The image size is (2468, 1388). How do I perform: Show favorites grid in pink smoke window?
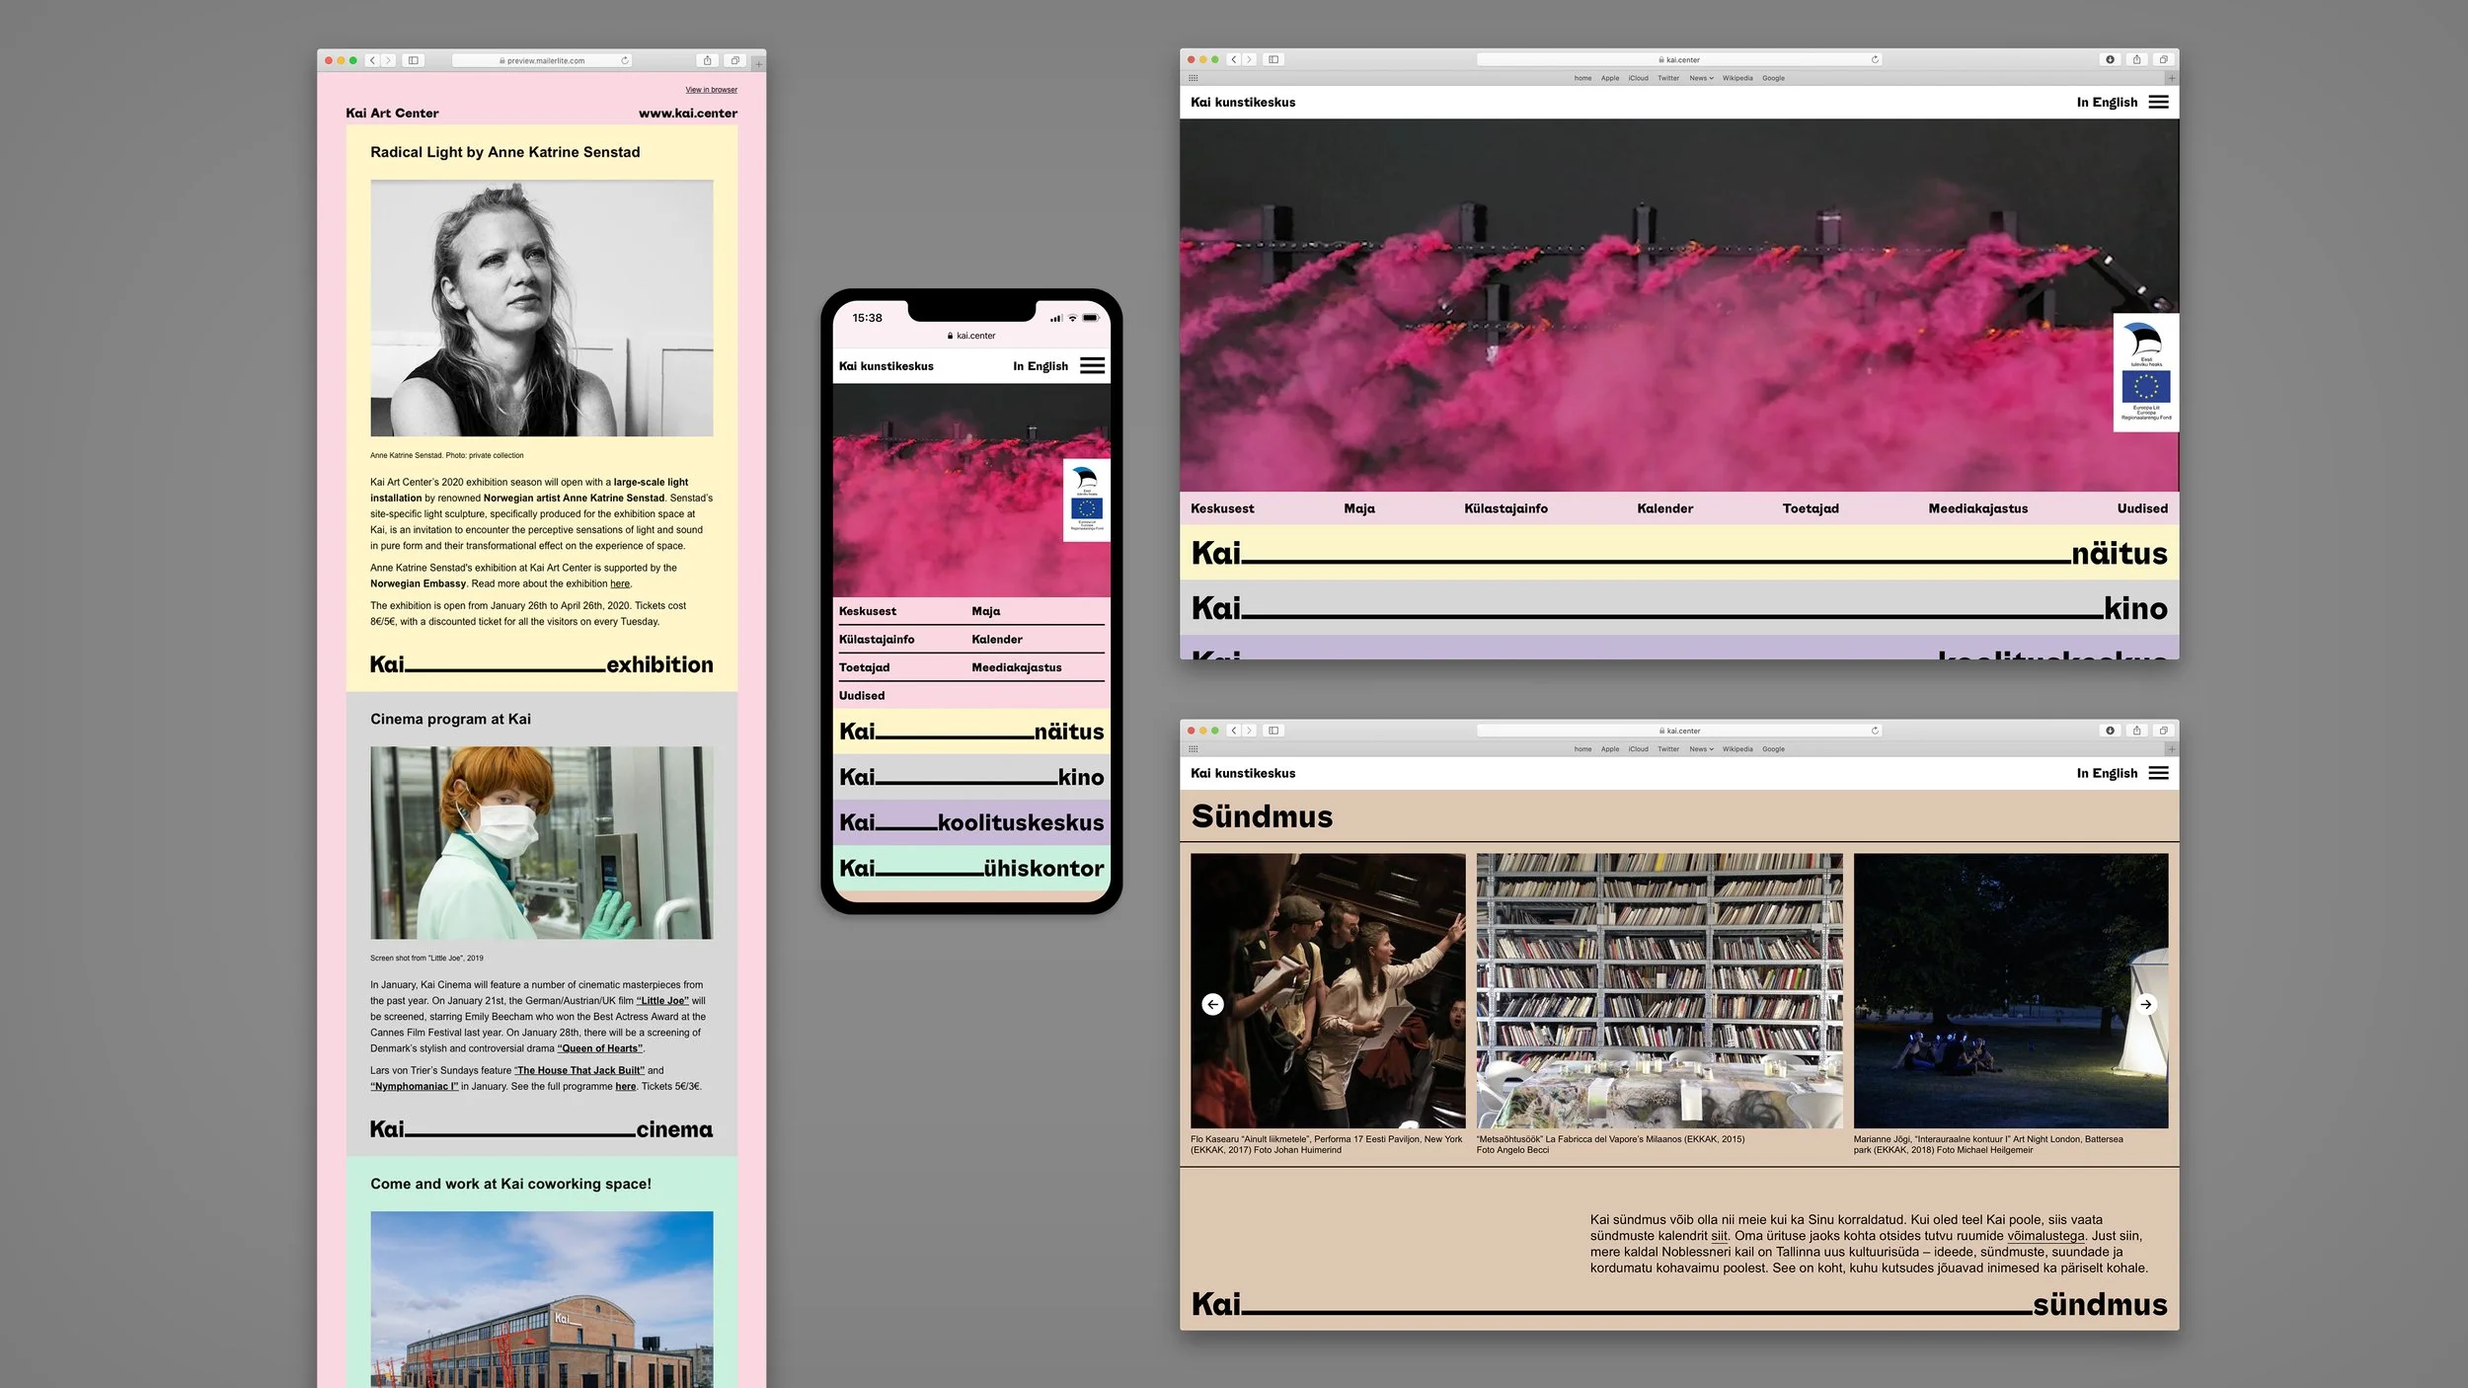click(1193, 78)
